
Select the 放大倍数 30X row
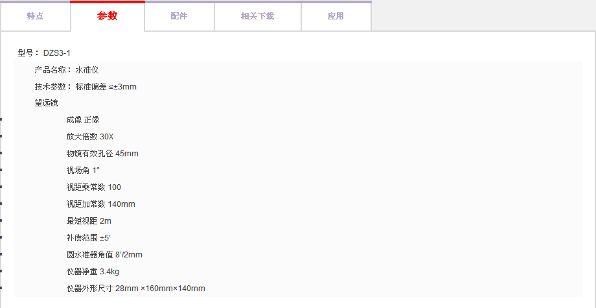coord(89,137)
